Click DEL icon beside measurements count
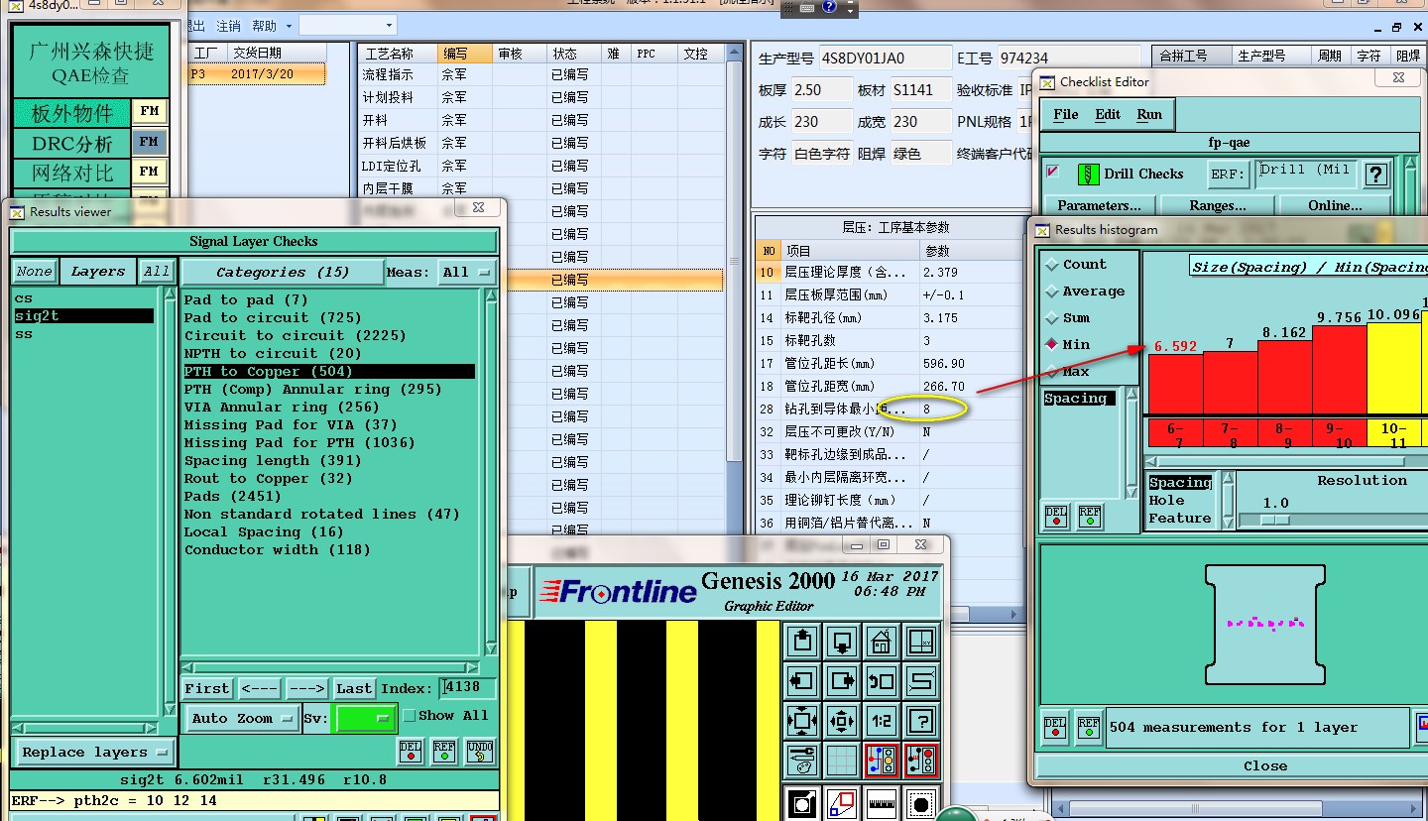 [x=1056, y=729]
